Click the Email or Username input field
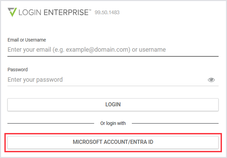The width and height of the screenshot is (227, 158). coord(113,50)
